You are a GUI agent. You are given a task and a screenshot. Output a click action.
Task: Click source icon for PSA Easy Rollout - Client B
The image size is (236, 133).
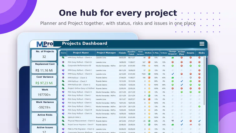(x=63, y=62)
